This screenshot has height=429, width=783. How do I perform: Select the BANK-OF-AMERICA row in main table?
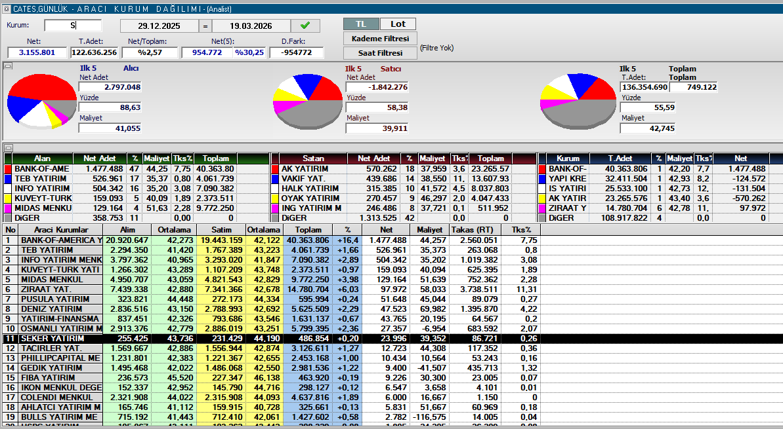point(272,240)
